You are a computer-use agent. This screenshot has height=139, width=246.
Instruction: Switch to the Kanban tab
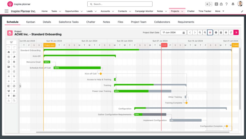point(31,22)
